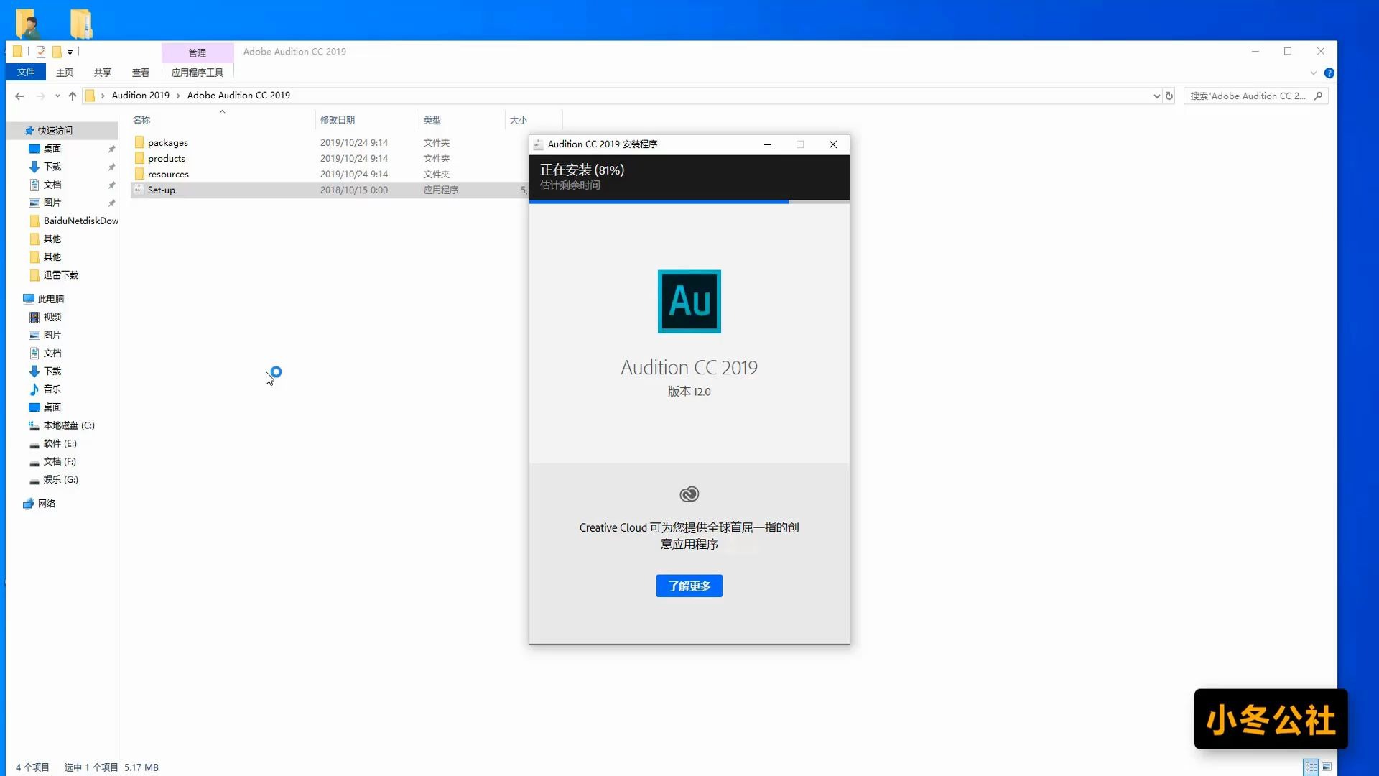This screenshot has height=776, width=1379.
Task: Go up one folder level
Action: point(73,96)
